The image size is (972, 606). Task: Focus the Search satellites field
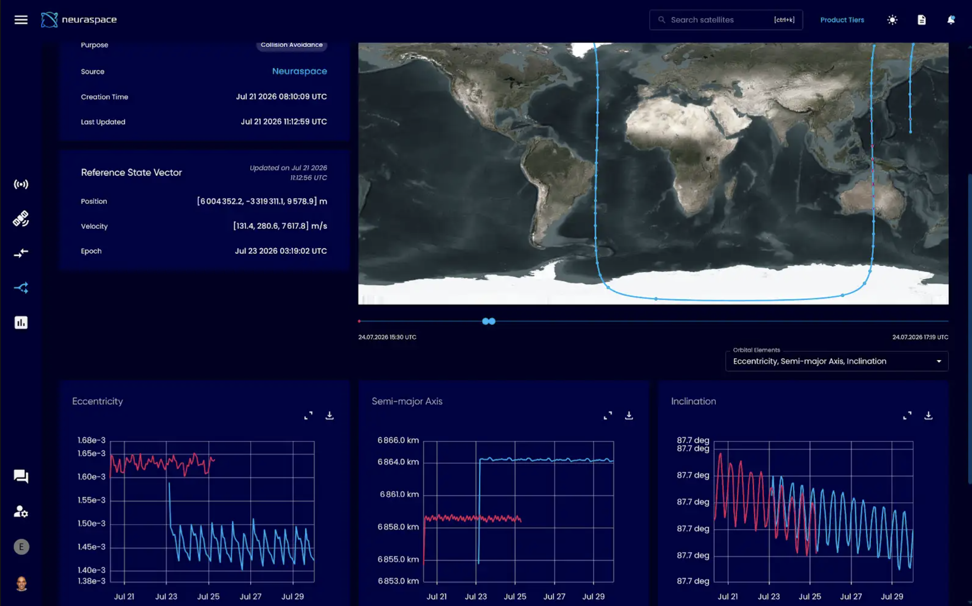726,20
